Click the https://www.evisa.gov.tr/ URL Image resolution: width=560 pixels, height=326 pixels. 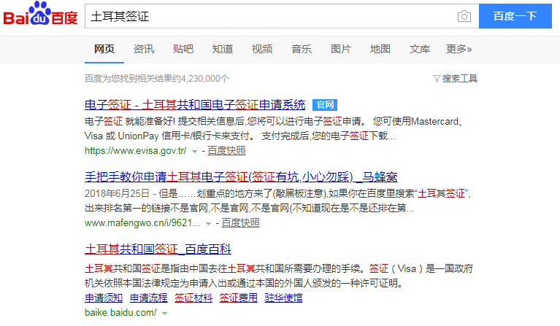[x=135, y=151]
